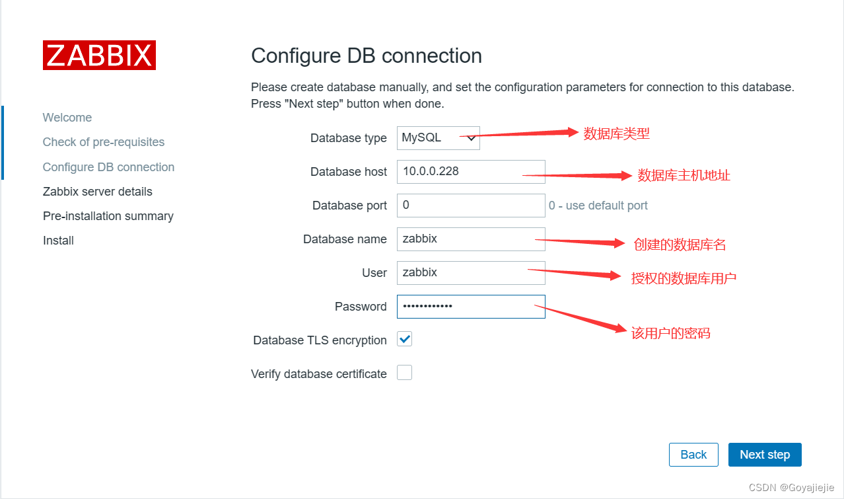Expand database type options with the chevron arrow
This screenshot has height=499, width=844.
pyautogui.click(x=470, y=138)
